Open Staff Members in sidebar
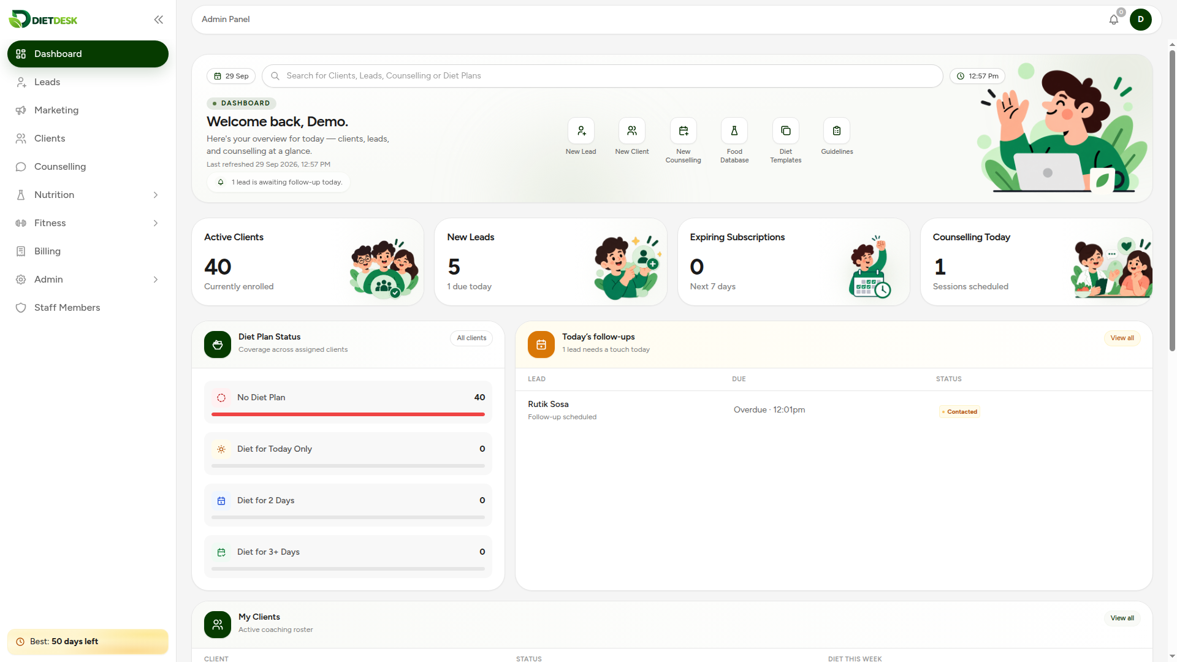1177x662 pixels. click(x=88, y=308)
